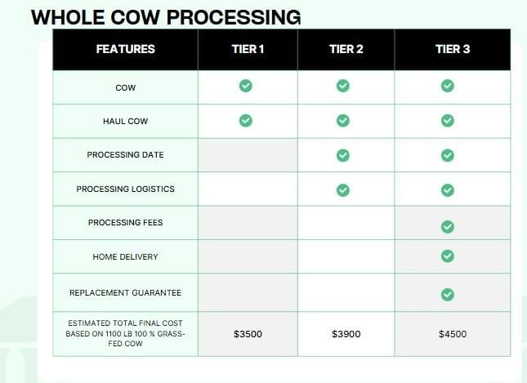
Task: Select the Tier 1 column header
Action: (x=248, y=49)
